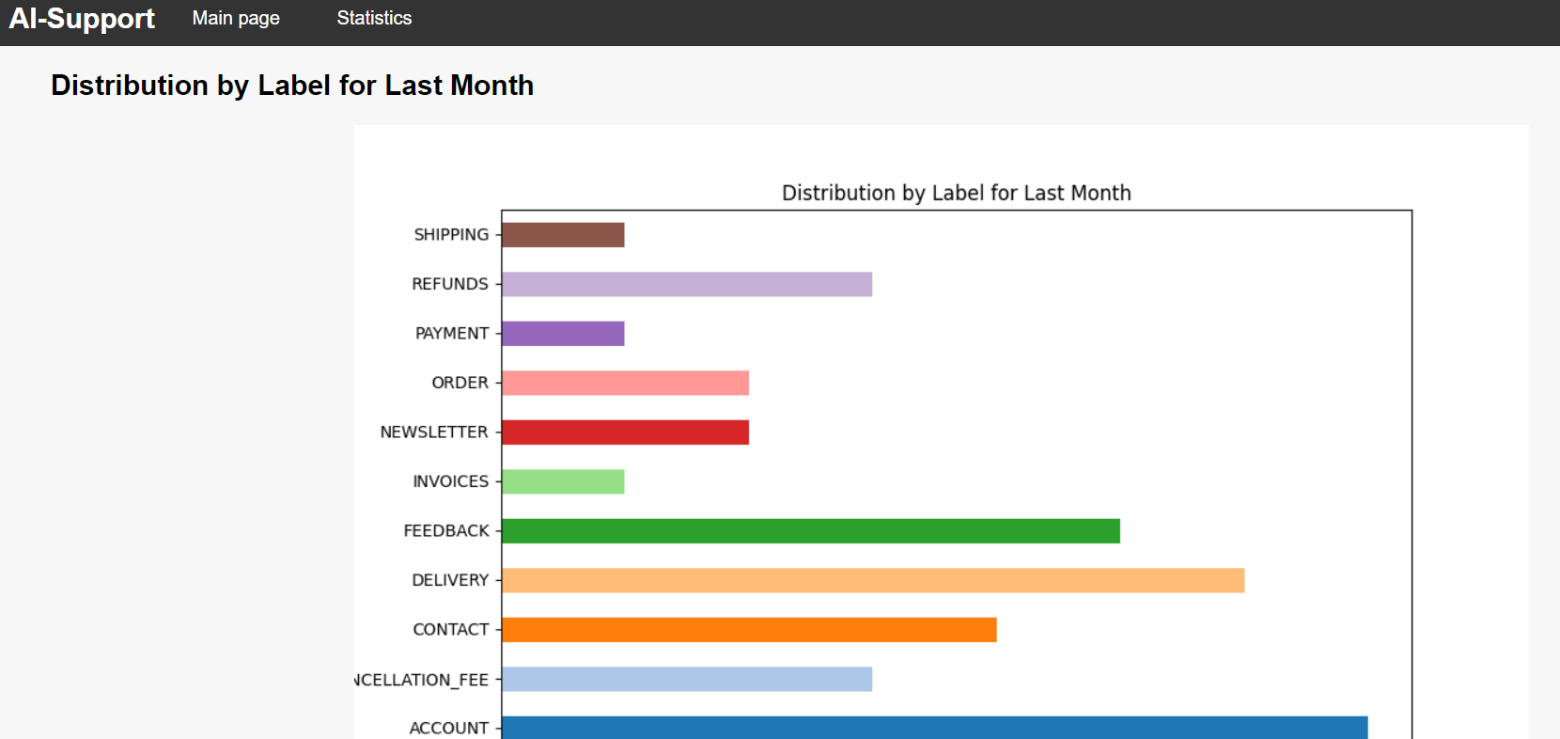Image resolution: width=1560 pixels, height=739 pixels.
Task: Select the red NEWSLETTER bar
Action: (x=625, y=432)
